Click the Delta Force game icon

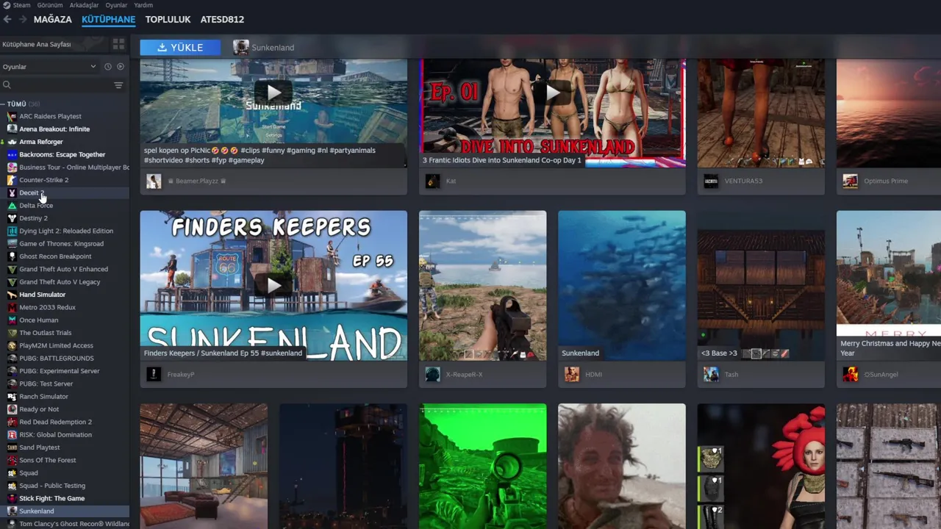pyautogui.click(x=12, y=205)
